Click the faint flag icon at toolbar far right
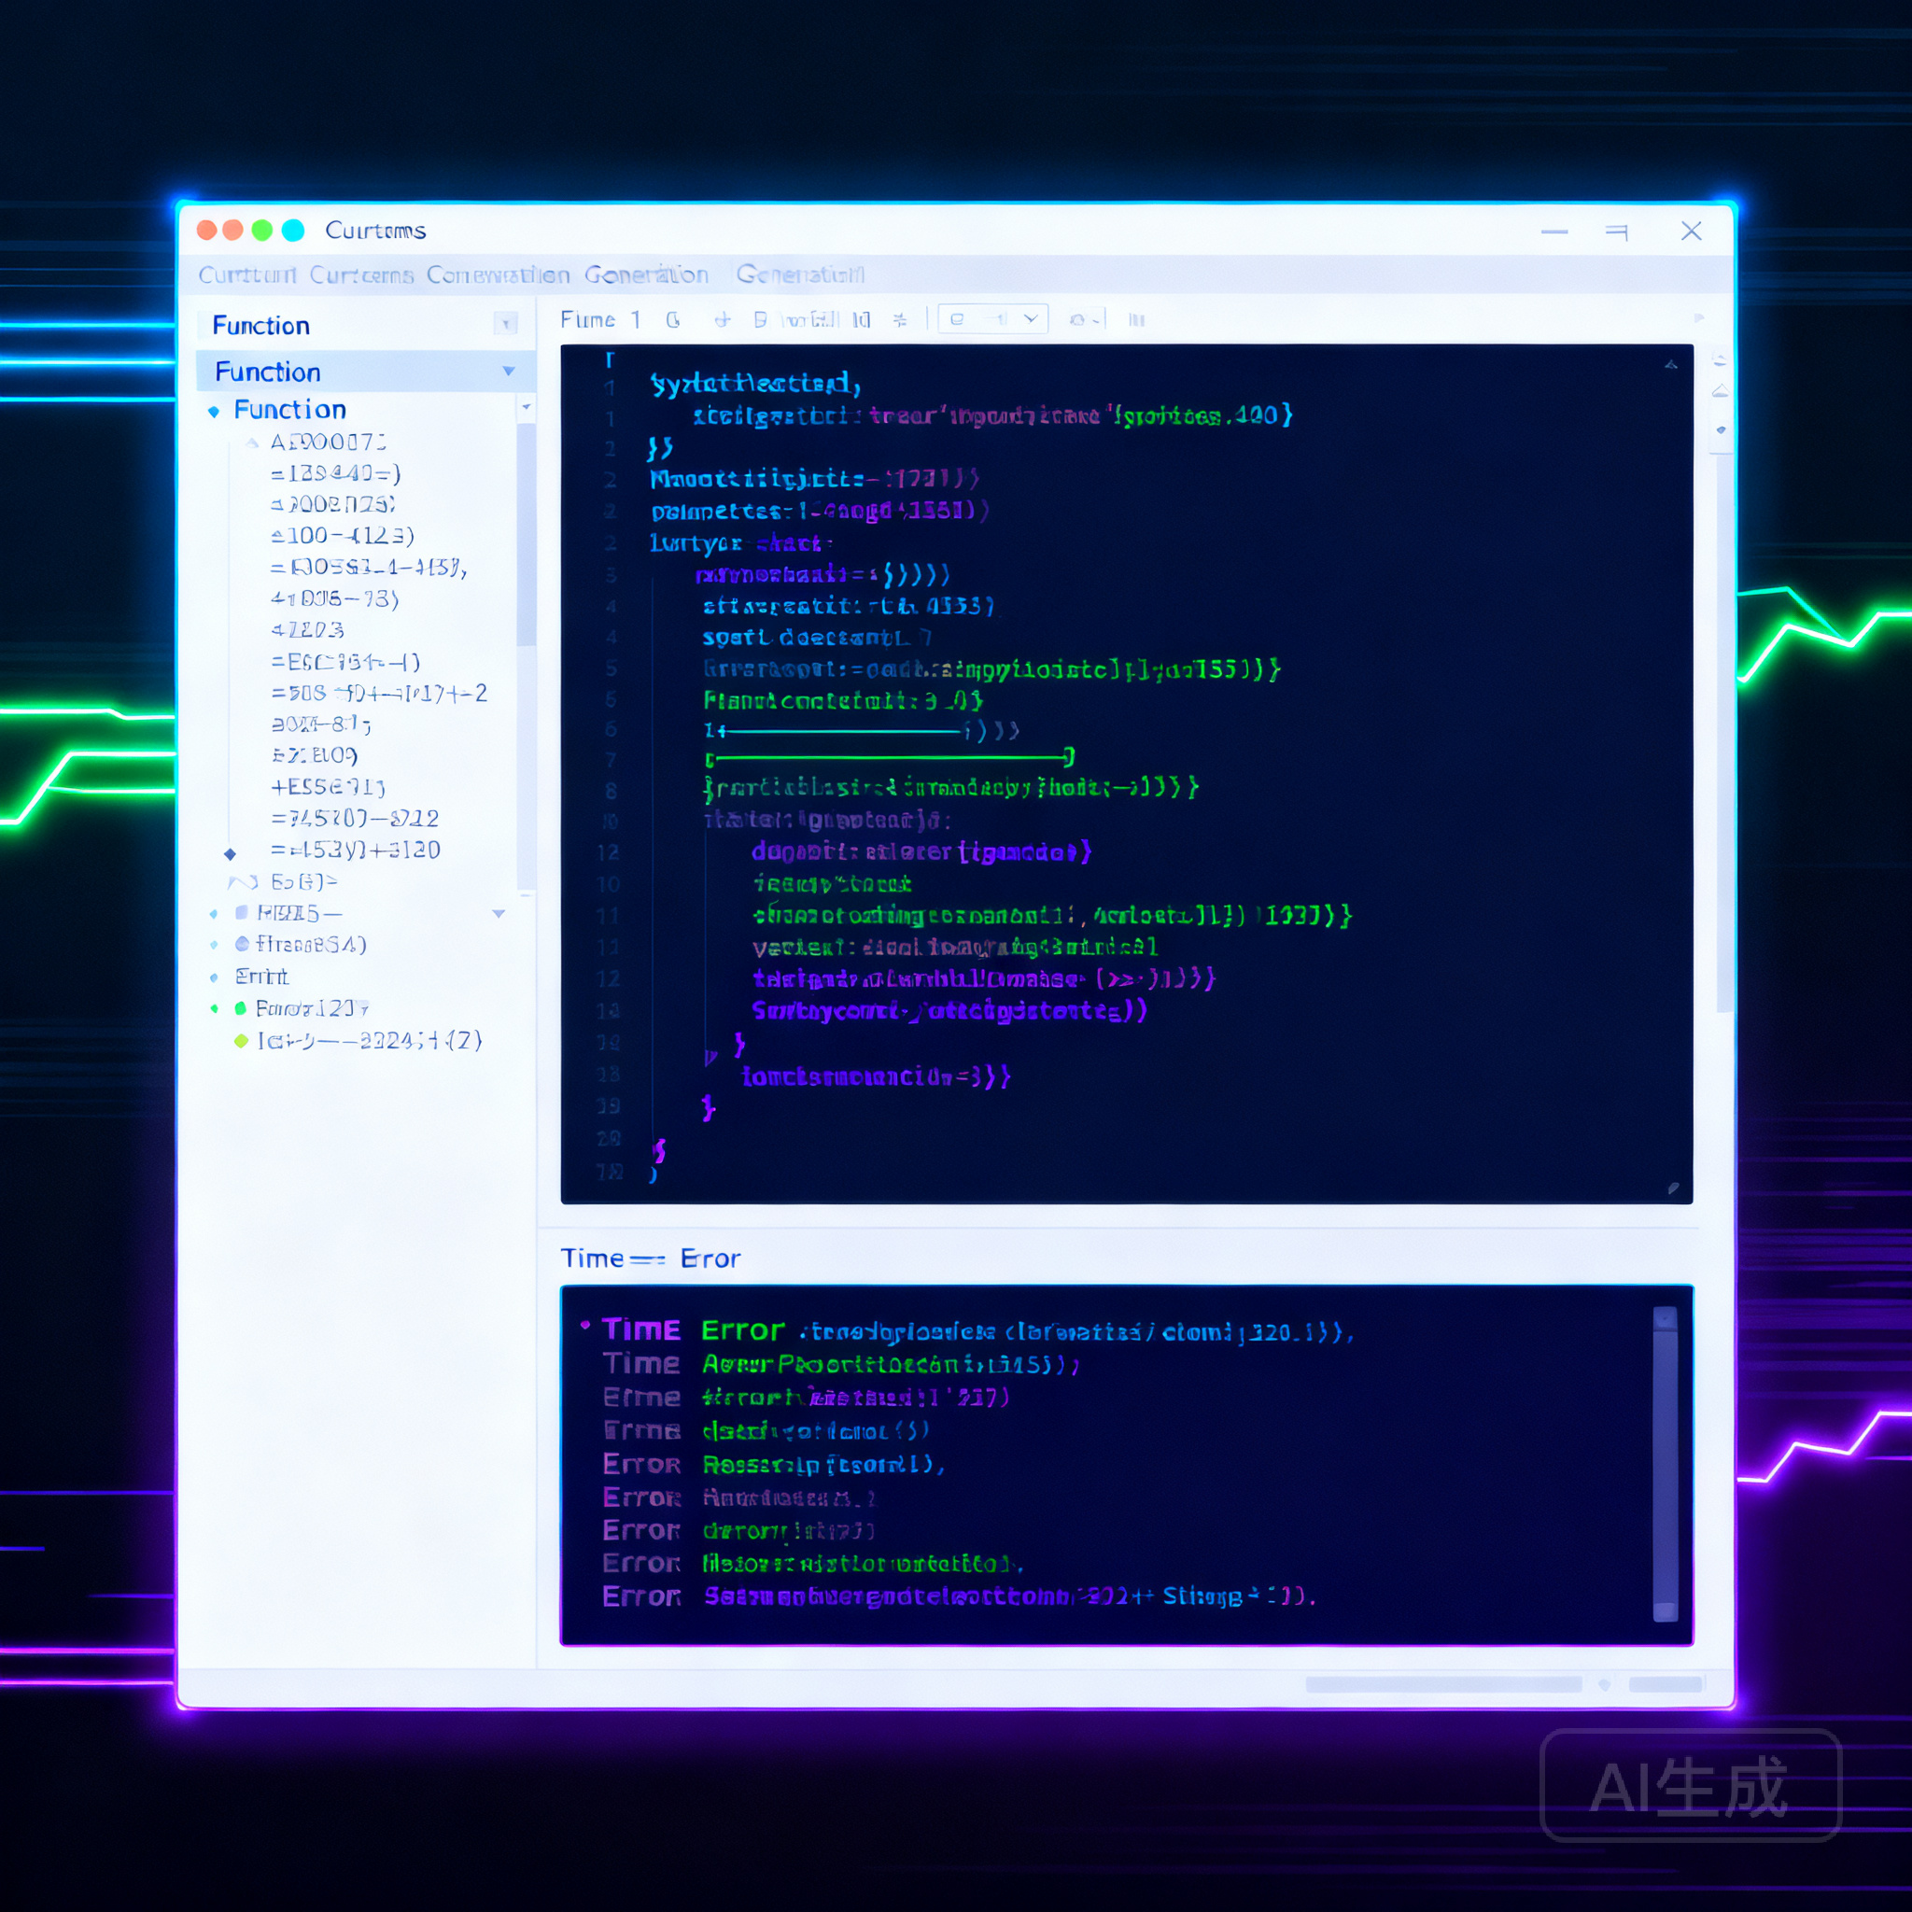The width and height of the screenshot is (1912, 1912). coord(1699,317)
